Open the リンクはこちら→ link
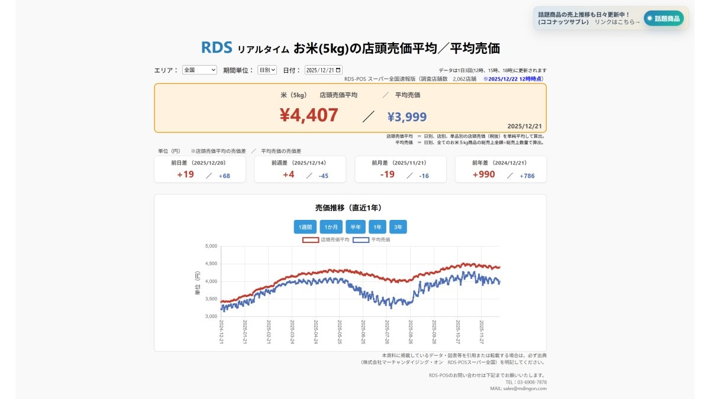Image resolution: width=710 pixels, height=399 pixels. (617, 22)
